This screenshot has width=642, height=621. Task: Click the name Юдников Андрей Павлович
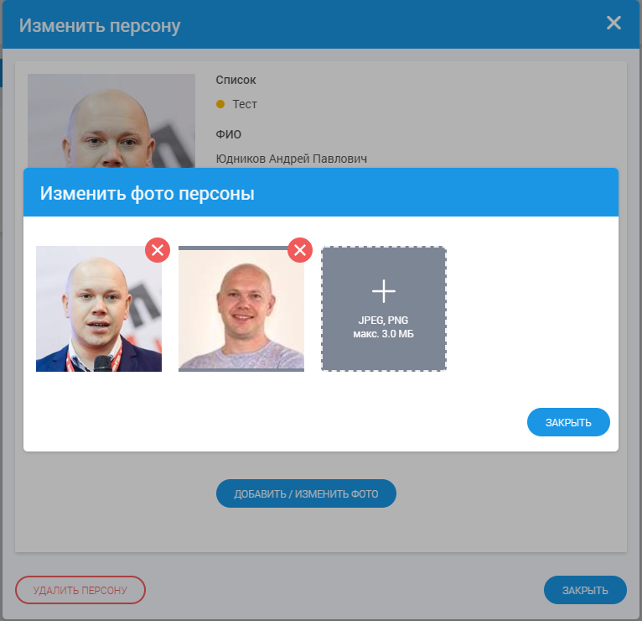pyautogui.click(x=291, y=159)
